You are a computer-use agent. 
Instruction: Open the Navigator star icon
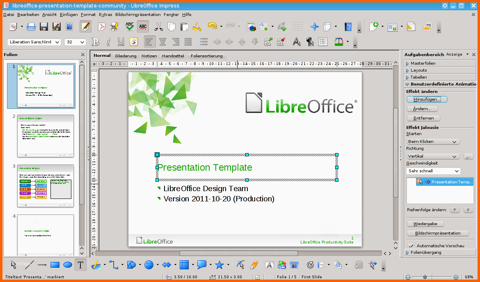[314, 27]
